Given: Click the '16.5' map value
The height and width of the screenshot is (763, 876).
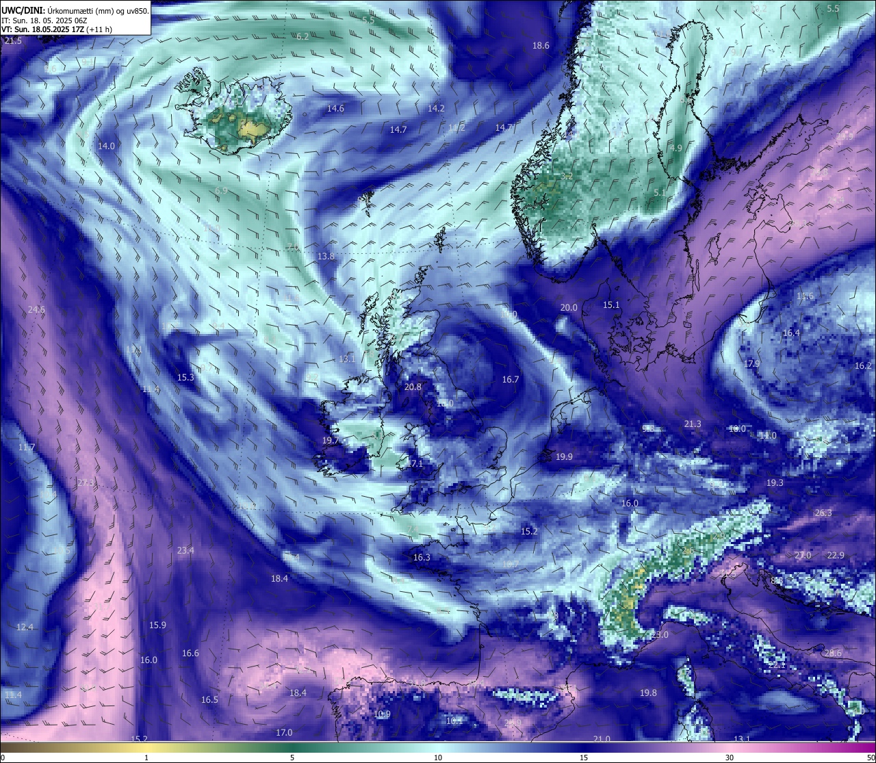Looking at the screenshot, I should 209,699.
